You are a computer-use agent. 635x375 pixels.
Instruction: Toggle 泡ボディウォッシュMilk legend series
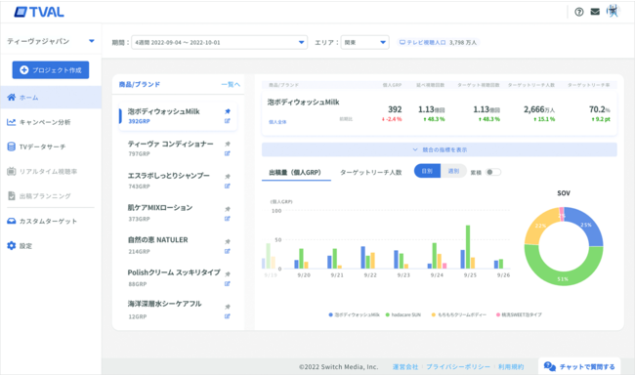(355, 314)
